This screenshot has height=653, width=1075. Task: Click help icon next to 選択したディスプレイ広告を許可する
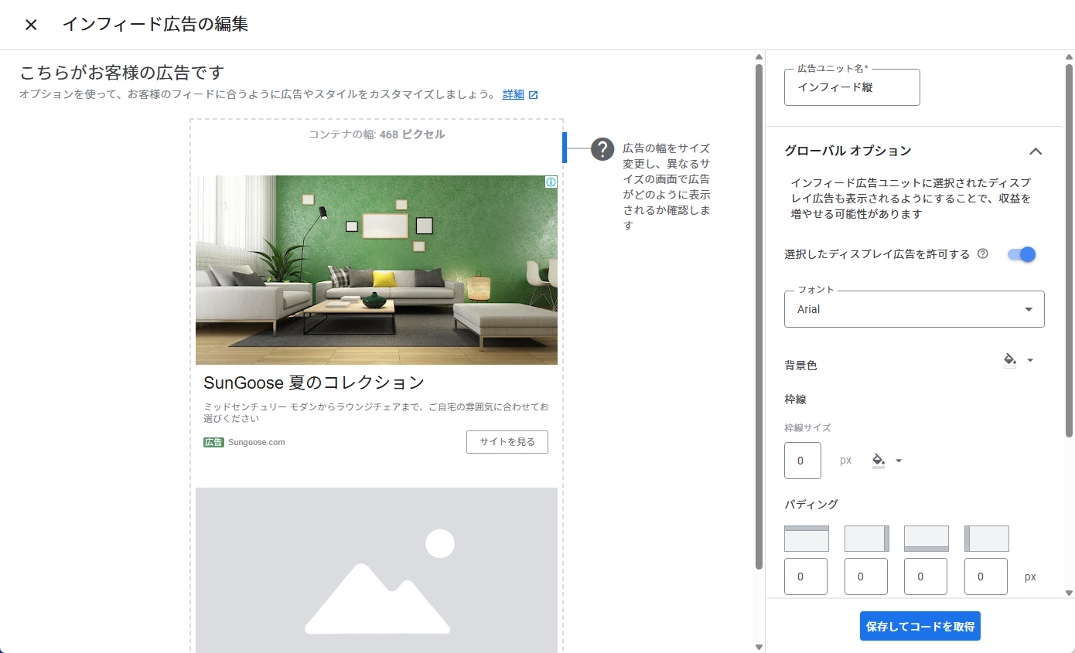(983, 253)
